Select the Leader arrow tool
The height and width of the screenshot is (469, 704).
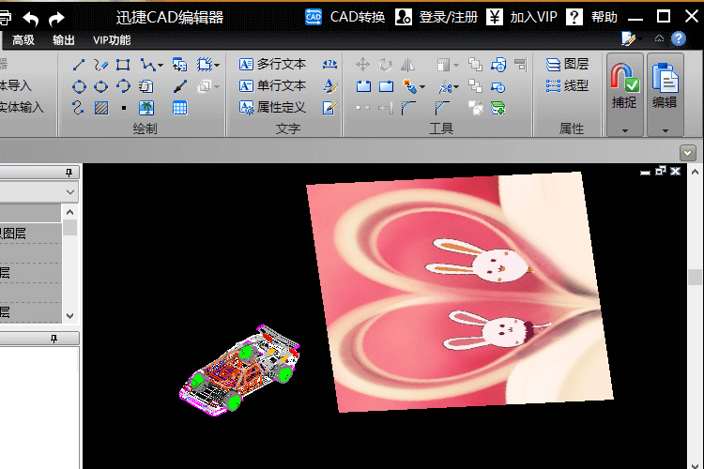click(x=180, y=86)
